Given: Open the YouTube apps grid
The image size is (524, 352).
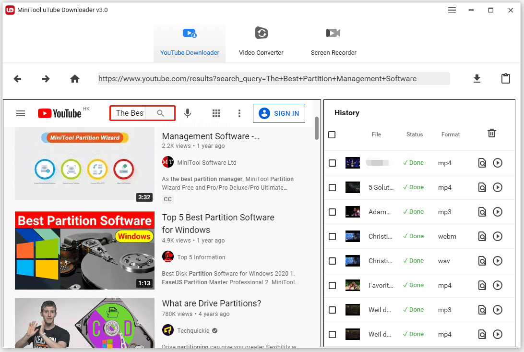Looking at the screenshot, I should 216,113.
